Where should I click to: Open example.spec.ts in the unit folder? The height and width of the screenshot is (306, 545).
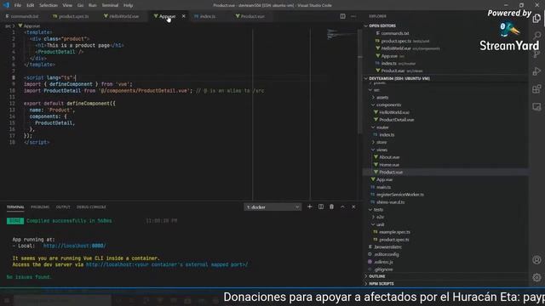click(x=394, y=232)
